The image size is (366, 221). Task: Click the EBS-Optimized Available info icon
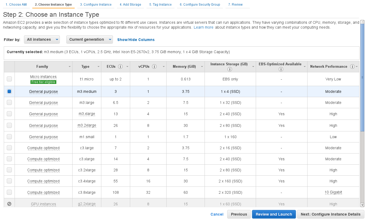[281, 69]
